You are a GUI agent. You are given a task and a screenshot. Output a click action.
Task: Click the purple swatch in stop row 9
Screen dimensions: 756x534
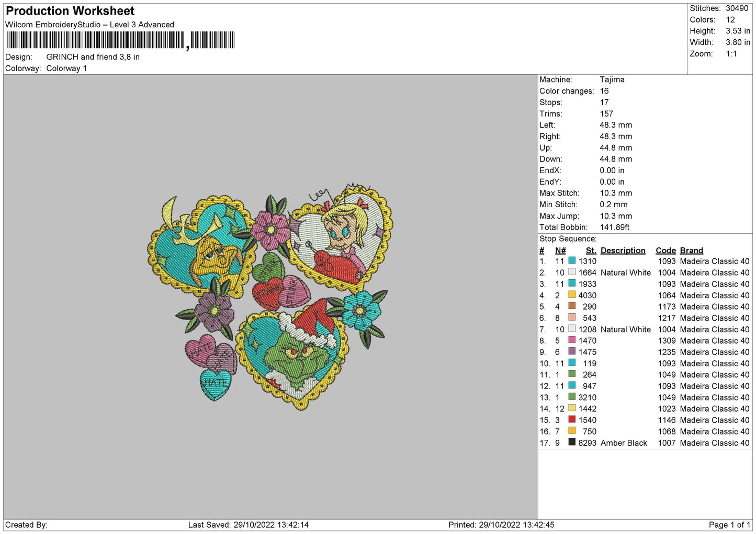572,351
